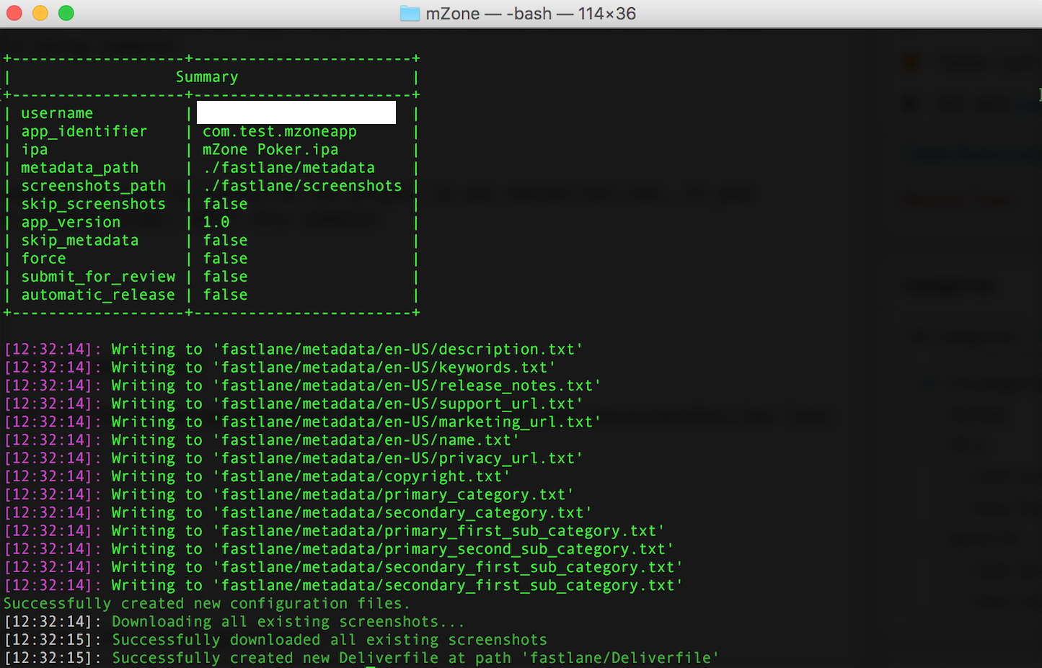Click 'Downloading all existing screenshots...' message
The height and width of the screenshot is (668, 1042).
(x=288, y=622)
